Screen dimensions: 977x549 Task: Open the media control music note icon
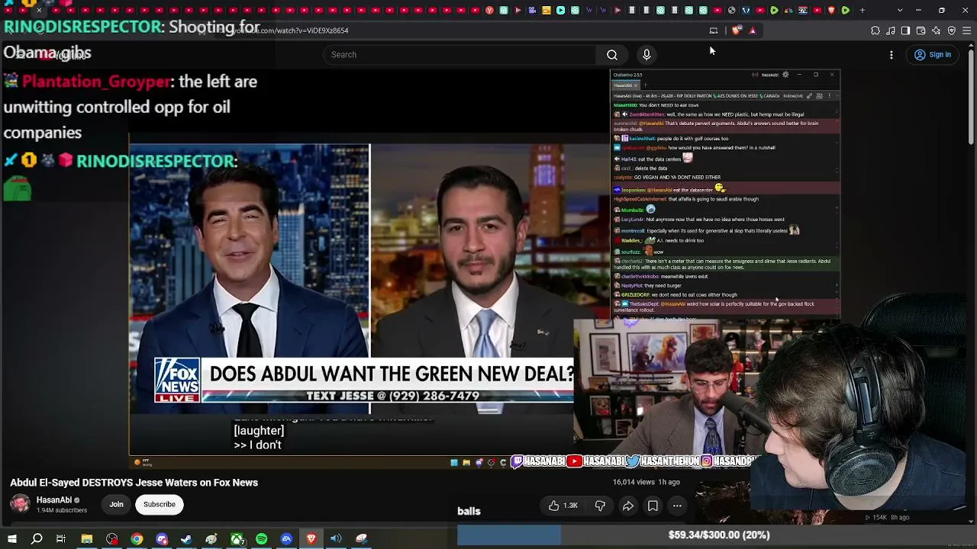click(x=891, y=30)
